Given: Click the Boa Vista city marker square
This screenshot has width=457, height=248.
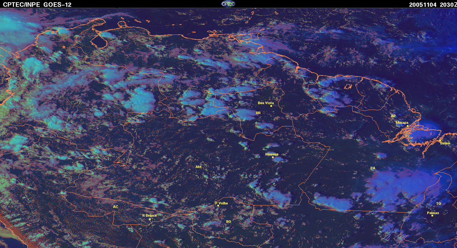Looking at the screenshot, I should pos(271,106).
